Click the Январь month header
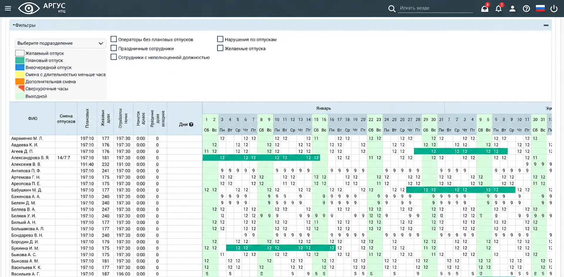The height and width of the screenshot is (277, 564). pyautogui.click(x=323, y=108)
